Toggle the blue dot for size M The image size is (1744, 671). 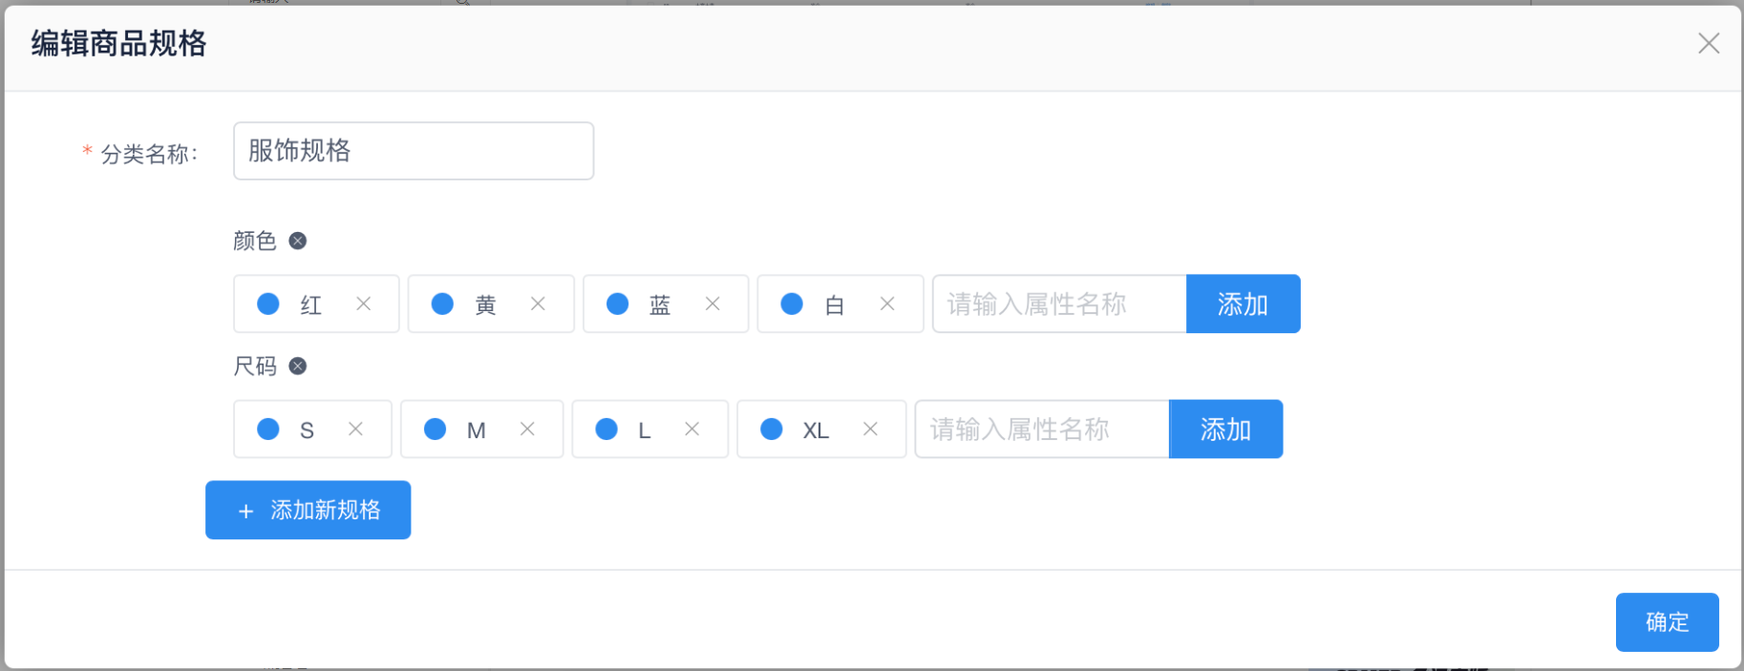point(436,429)
